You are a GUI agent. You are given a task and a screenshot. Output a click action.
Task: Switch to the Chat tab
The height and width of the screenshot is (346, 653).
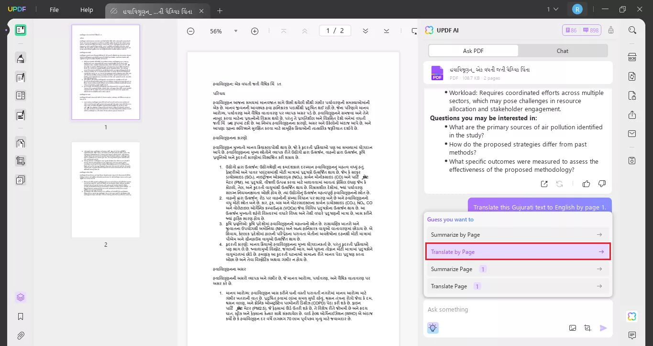(563, 51)
